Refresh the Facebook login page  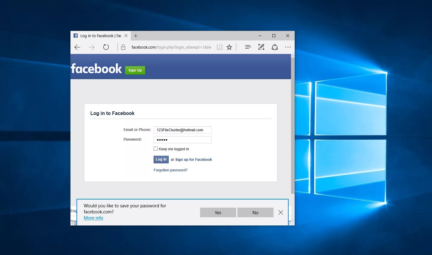(106, 47)
